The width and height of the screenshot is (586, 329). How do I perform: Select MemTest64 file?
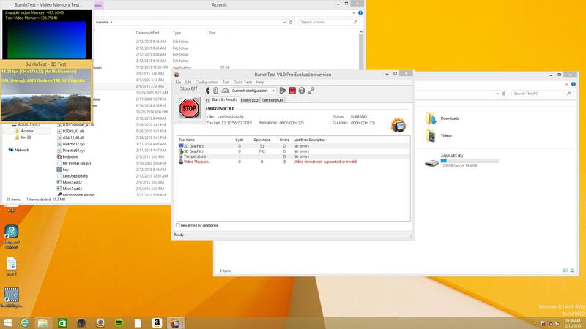pos(72,189)
